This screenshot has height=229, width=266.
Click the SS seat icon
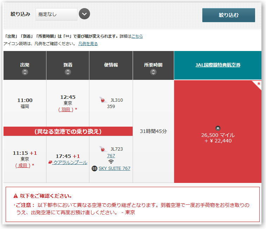pyautogui.click(x=95, y=168)
